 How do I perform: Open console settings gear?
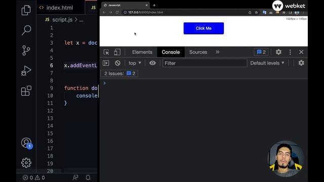[x=301, y=63]
